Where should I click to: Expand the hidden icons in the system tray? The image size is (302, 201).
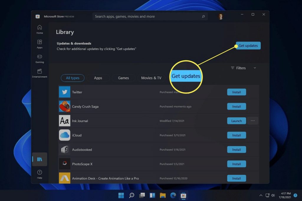pyautogui.click(x=261, y=195)
